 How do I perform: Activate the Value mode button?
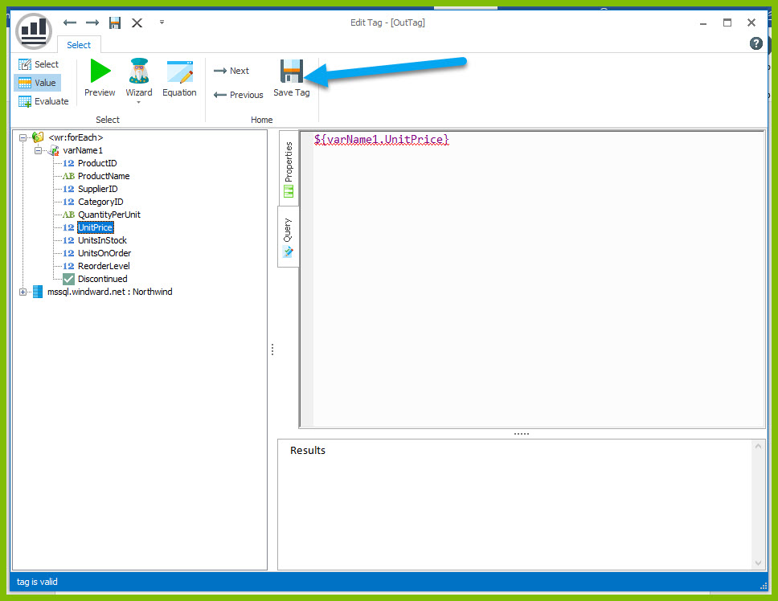[x=37, y=83]
